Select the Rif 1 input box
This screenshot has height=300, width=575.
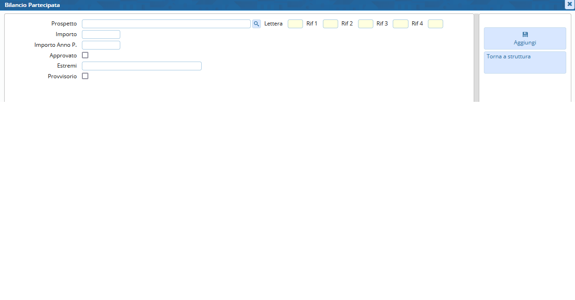(x=330, y=24)
